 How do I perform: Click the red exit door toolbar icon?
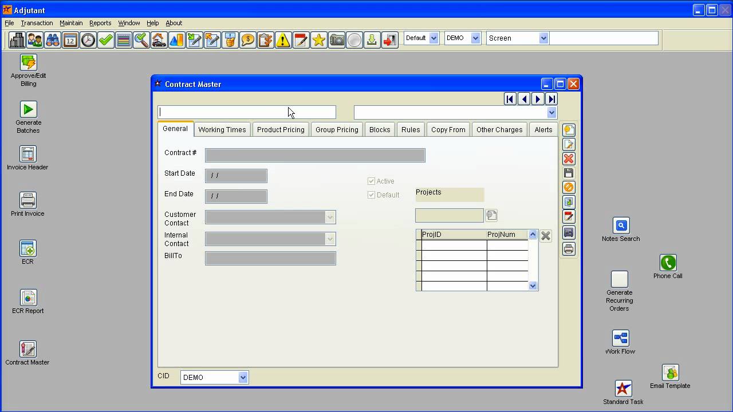click(390, 40)
